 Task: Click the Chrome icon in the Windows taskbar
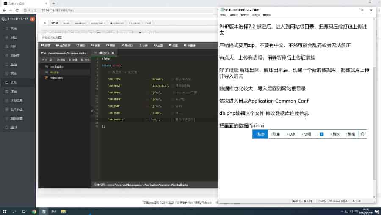pos(34,211)
